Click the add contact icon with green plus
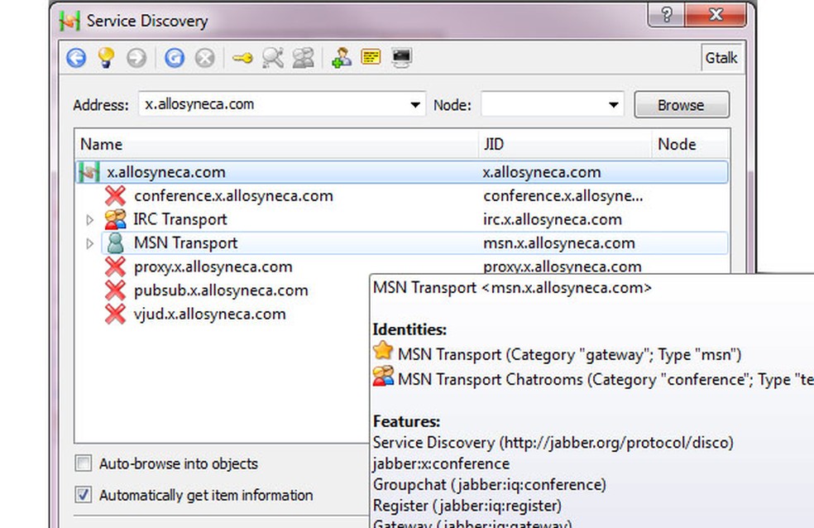The width and height of the screenshot is (814, 528). (341, 58)
